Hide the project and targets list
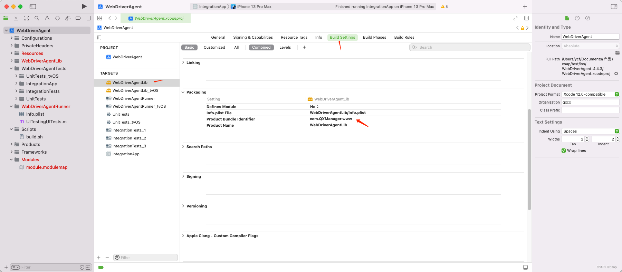 pos(99,38)
